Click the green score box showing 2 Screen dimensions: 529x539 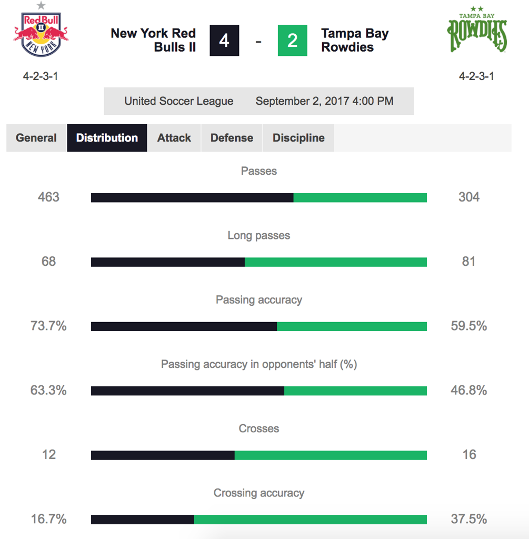pos(293,41)
